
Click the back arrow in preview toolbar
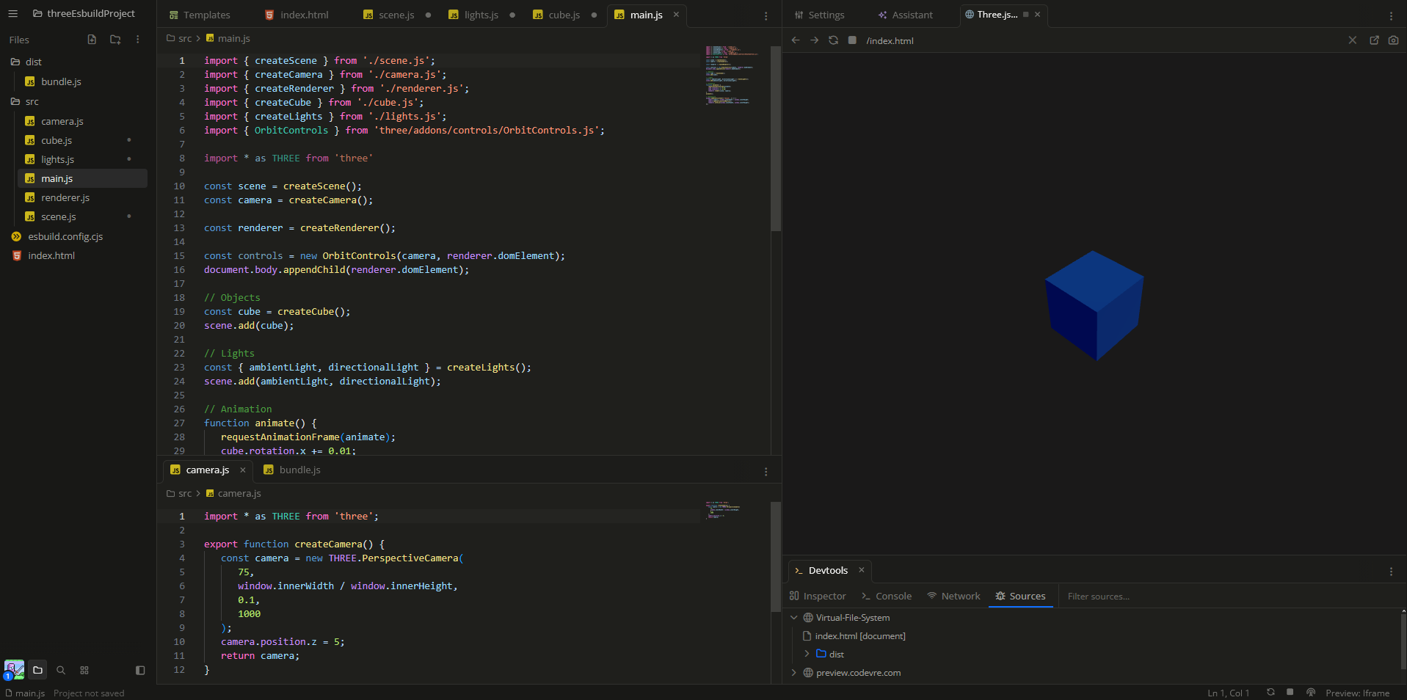click(796, 40)
